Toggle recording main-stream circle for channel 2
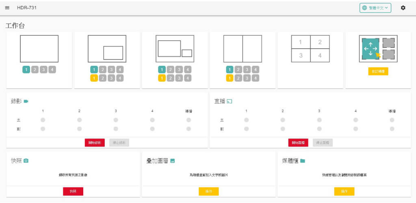This screenshot has width=416, height=203. (79, 120)
